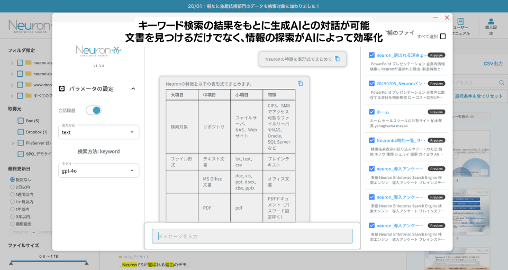Click the SPO_デモサイト folder icon in the results
The width and height of the screenshot is (508, 270).
point(121,257)
